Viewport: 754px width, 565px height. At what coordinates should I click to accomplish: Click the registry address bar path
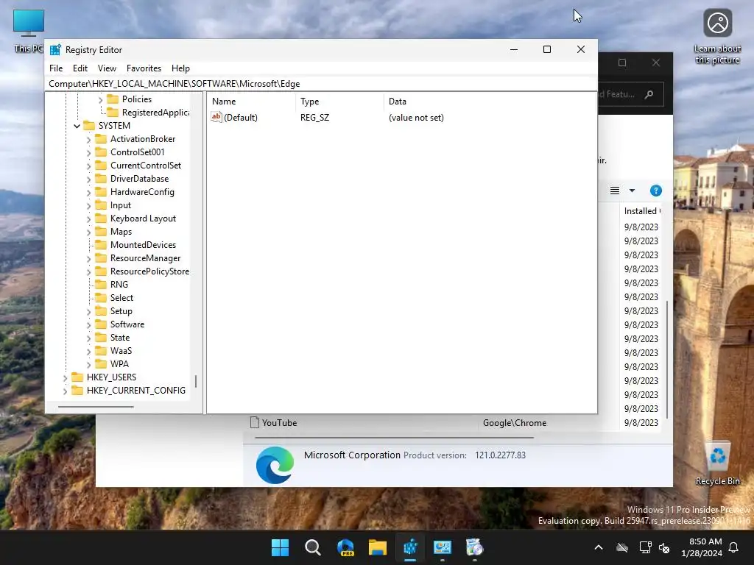coord(174,84)
